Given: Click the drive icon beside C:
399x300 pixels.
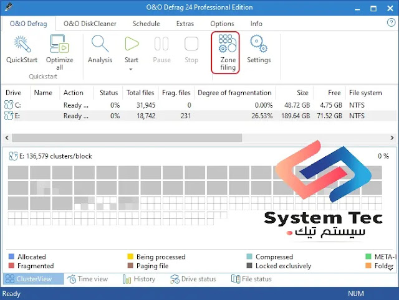Looking at the screenshot, I should pos(8,105).
